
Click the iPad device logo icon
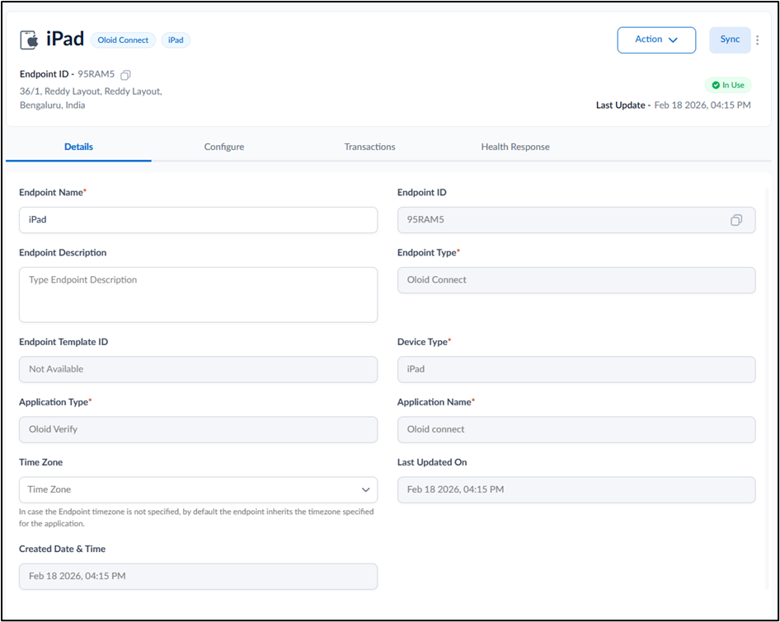(30, 40)
